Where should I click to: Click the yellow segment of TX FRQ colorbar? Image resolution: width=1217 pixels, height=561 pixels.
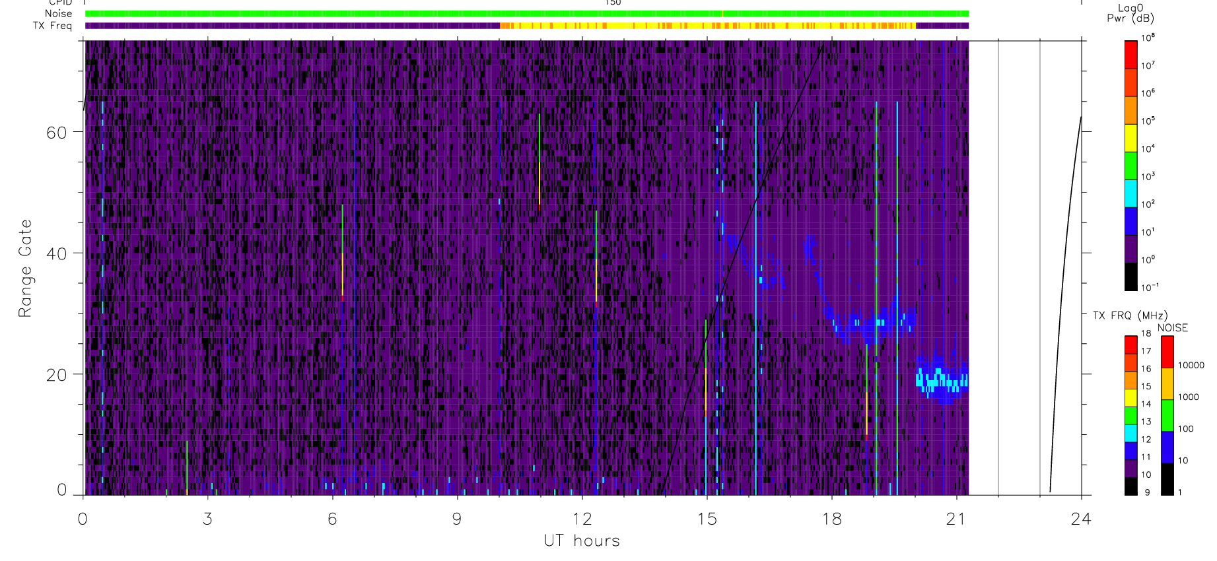point(1130,398)
